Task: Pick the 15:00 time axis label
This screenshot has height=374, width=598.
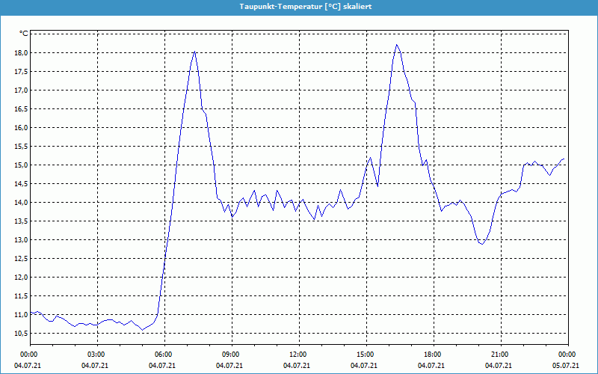Action: (x=366, y=355)
